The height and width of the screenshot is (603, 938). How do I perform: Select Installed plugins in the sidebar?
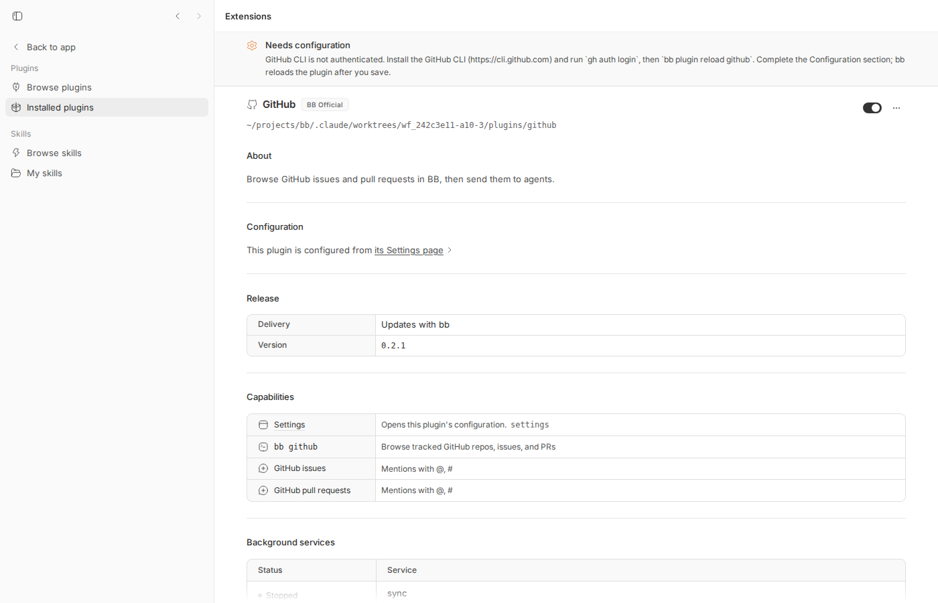(x=107, y=107)
